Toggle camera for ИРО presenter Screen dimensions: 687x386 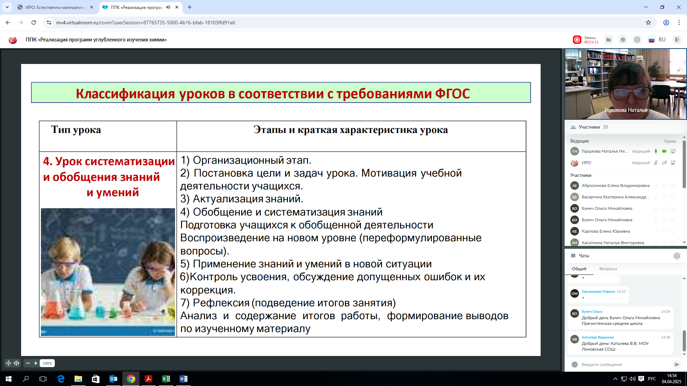point(664,163)
